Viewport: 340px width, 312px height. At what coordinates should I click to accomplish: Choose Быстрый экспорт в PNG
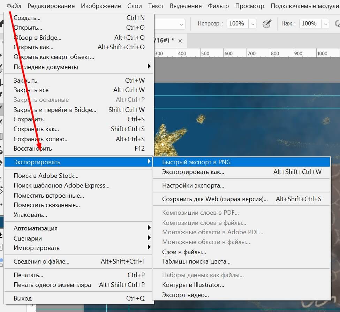click(x=196, y=162)
